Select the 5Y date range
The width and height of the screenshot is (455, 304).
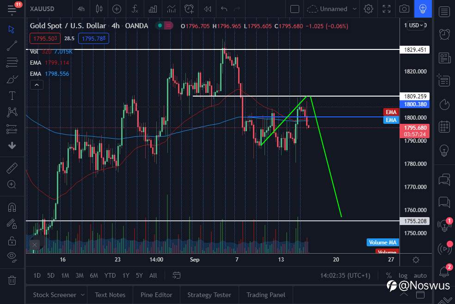click(x=139, y=275)
